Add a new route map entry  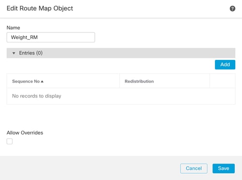pos(225,65)
